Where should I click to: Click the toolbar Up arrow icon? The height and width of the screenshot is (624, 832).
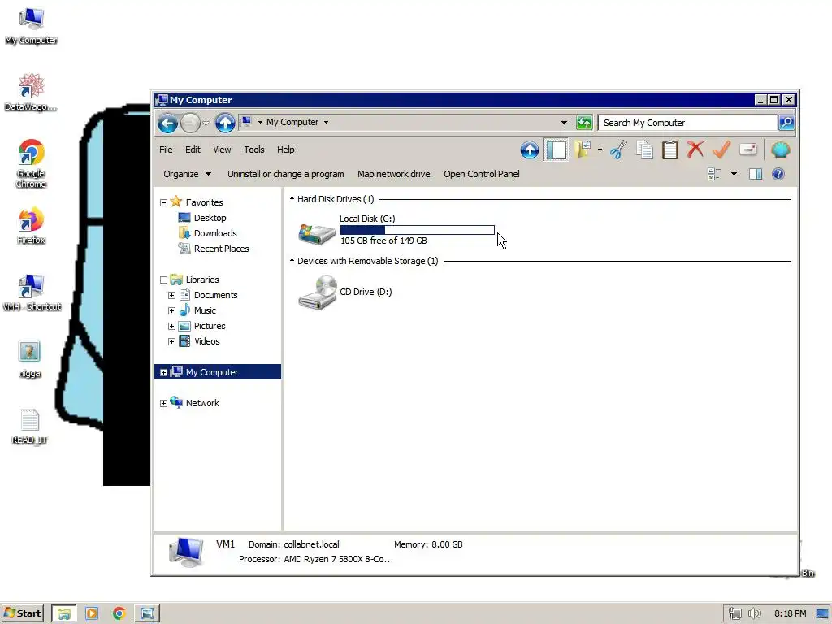click(530, 150)
